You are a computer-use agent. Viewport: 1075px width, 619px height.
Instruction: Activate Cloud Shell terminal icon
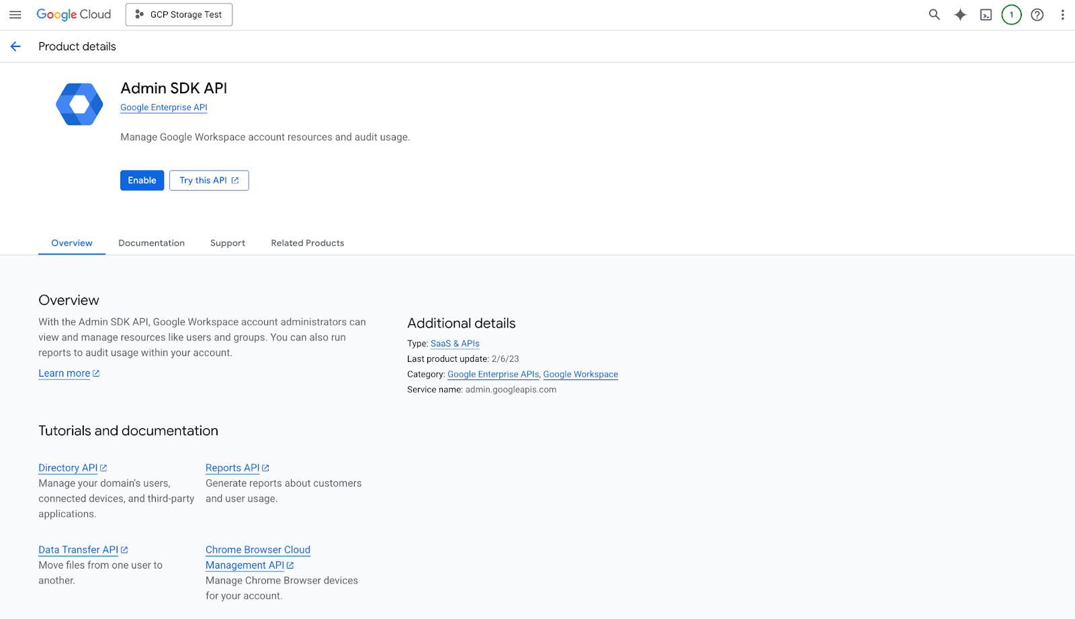(x=986, y=15)
